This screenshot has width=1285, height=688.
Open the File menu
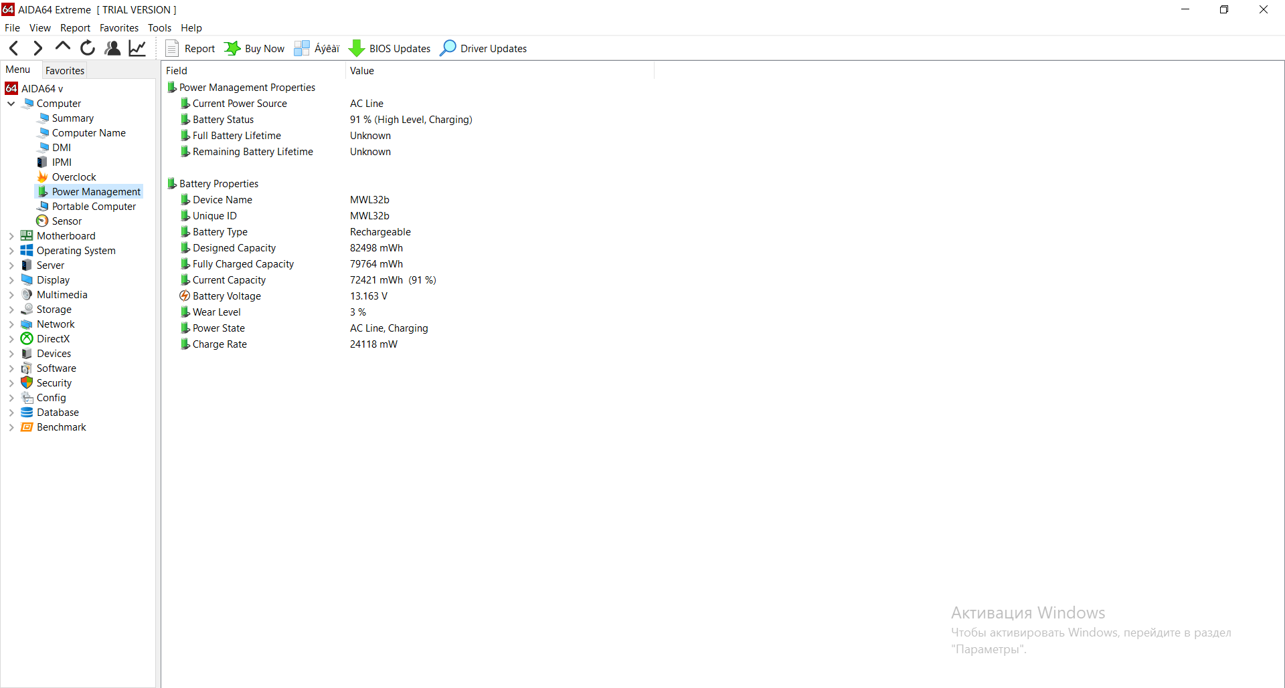pos(12,28)
